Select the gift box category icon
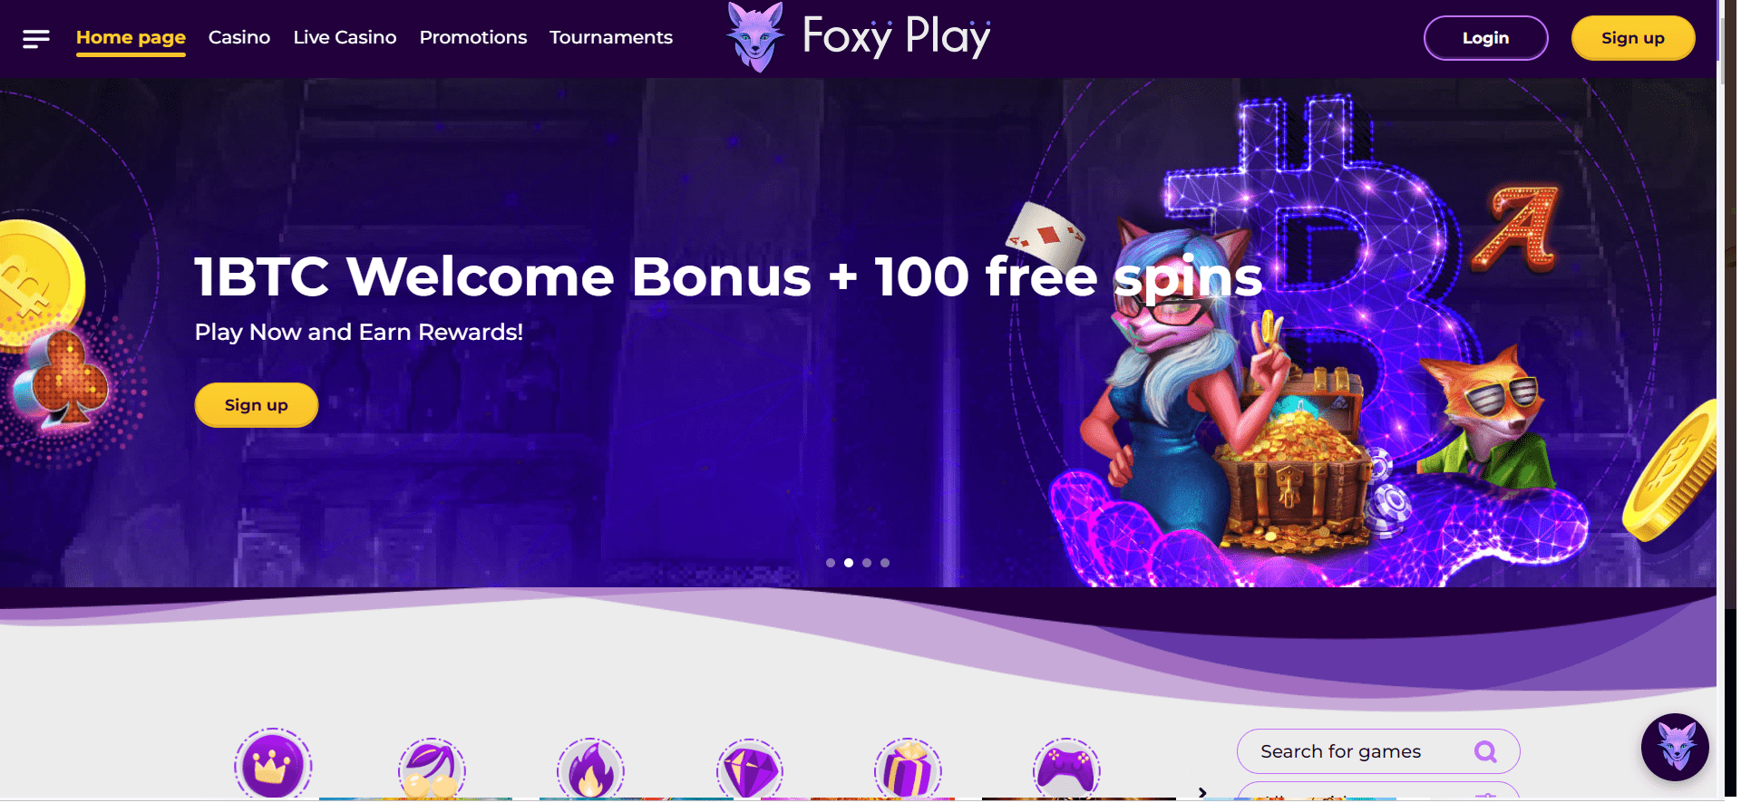This screenshot has height=803, width=1741. (x=908, y=769)
